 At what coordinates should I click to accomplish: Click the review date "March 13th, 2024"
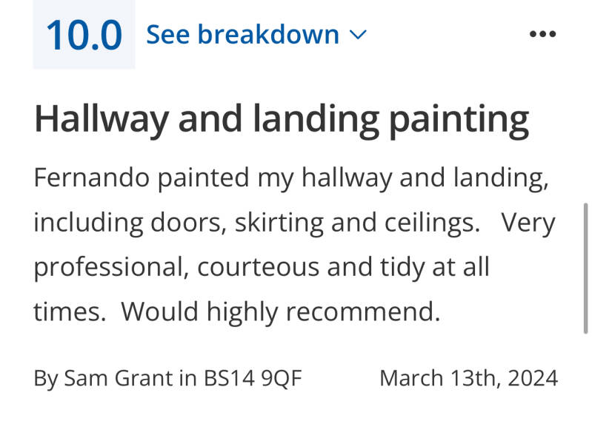(x=468, y=378)
